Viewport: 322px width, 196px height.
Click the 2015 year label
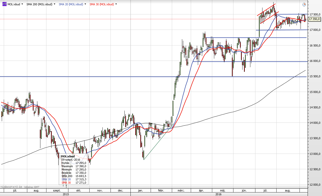coord(66,194)
